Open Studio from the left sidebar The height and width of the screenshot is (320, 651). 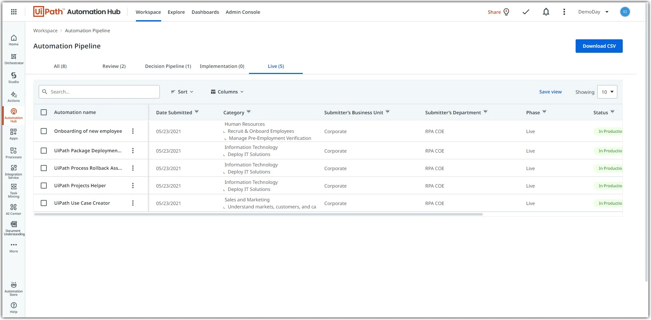pyautogui.click(x=14, y=78)
